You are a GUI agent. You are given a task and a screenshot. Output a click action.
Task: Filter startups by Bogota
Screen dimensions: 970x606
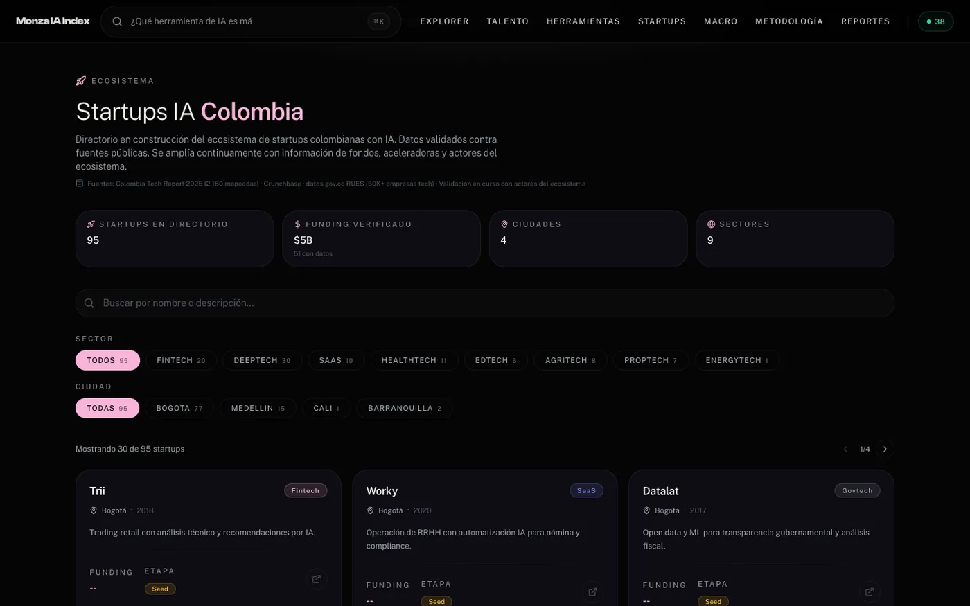tap(179, 408)
